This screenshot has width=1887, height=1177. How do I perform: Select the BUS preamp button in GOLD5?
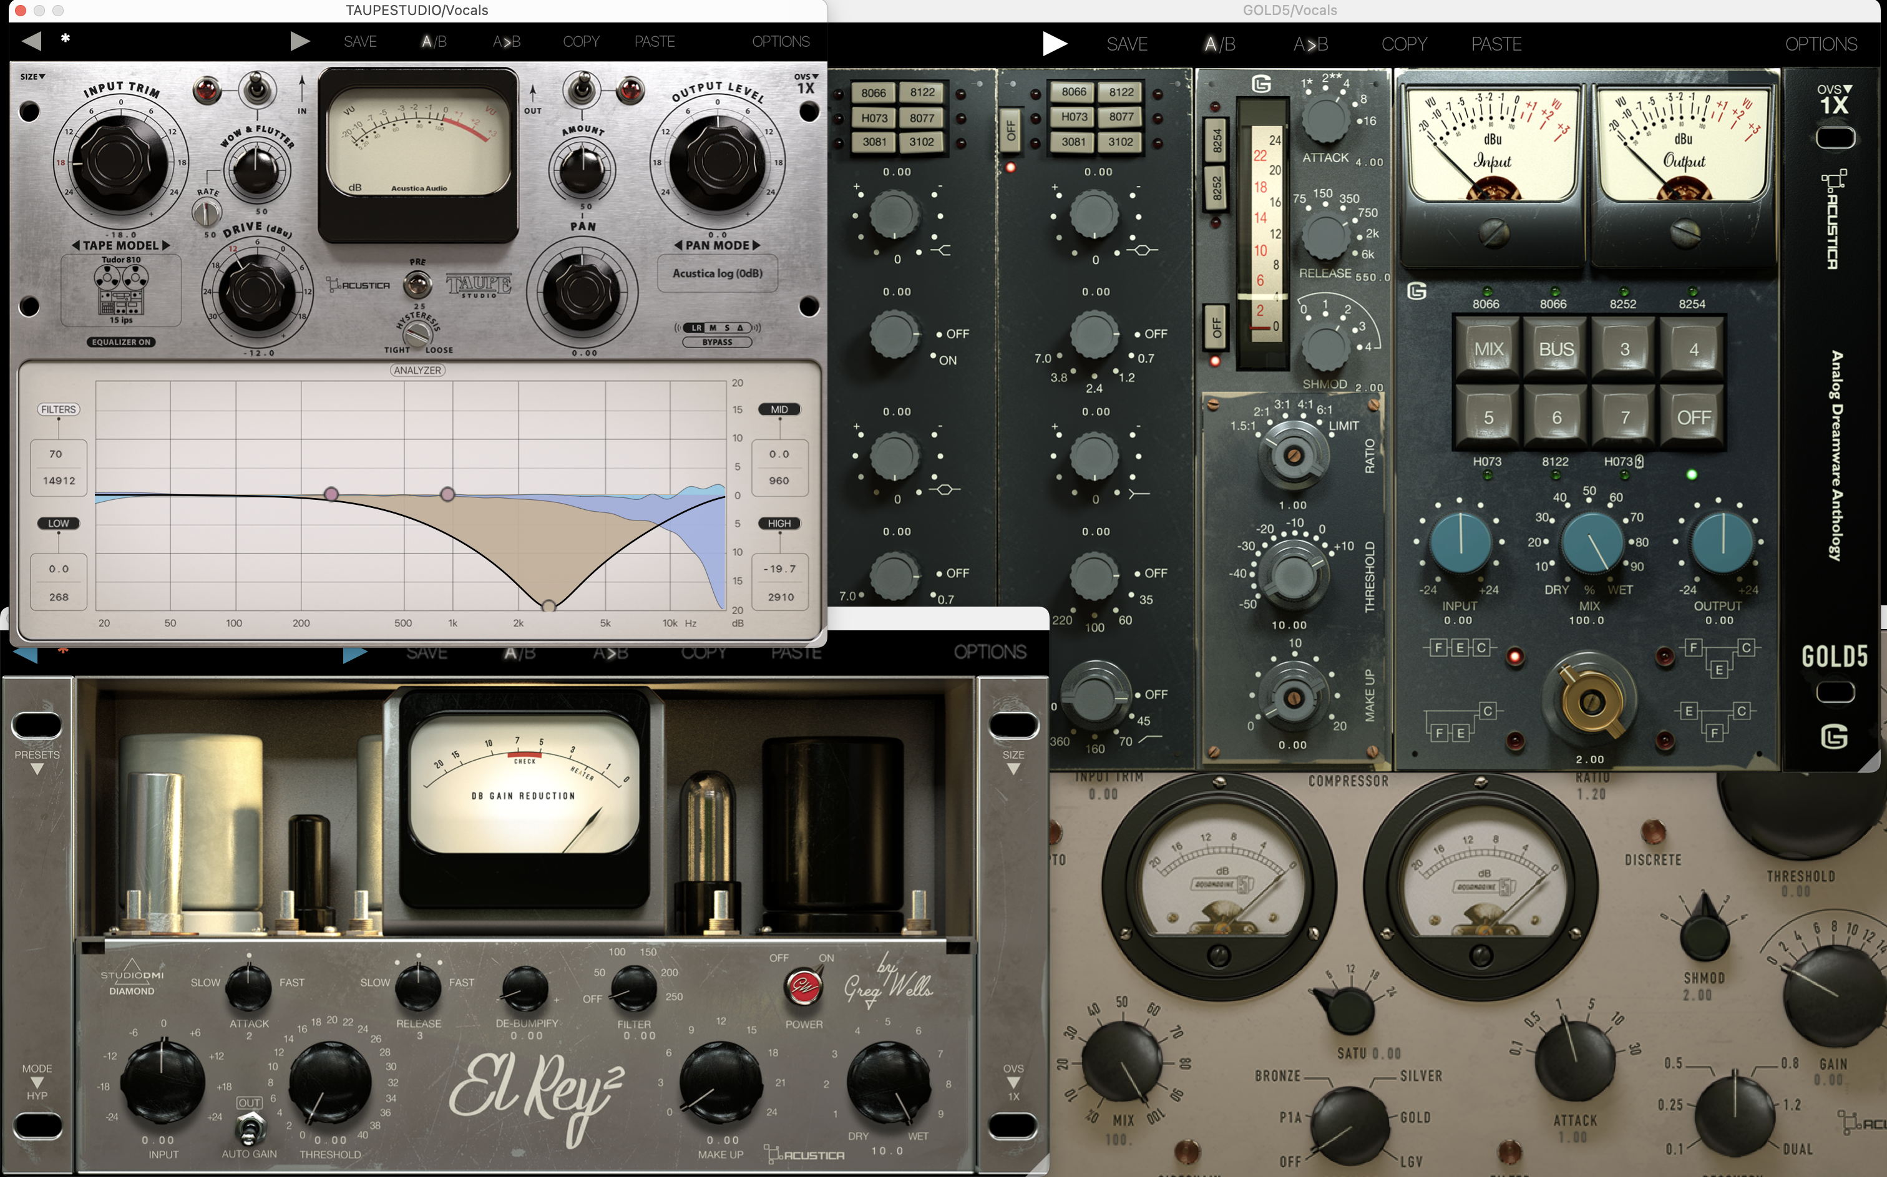coord(1556,349)
